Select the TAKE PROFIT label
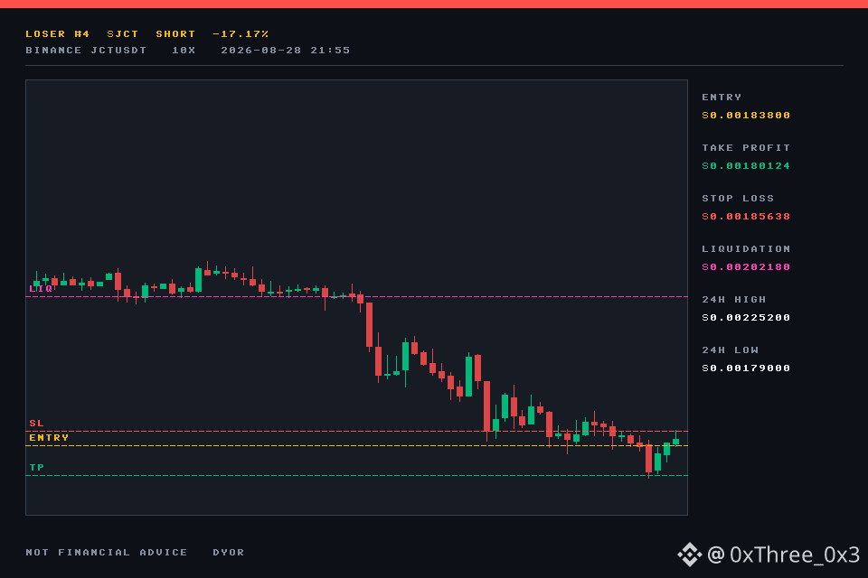Viewport: 868px width, 578px height. [746, 148]
